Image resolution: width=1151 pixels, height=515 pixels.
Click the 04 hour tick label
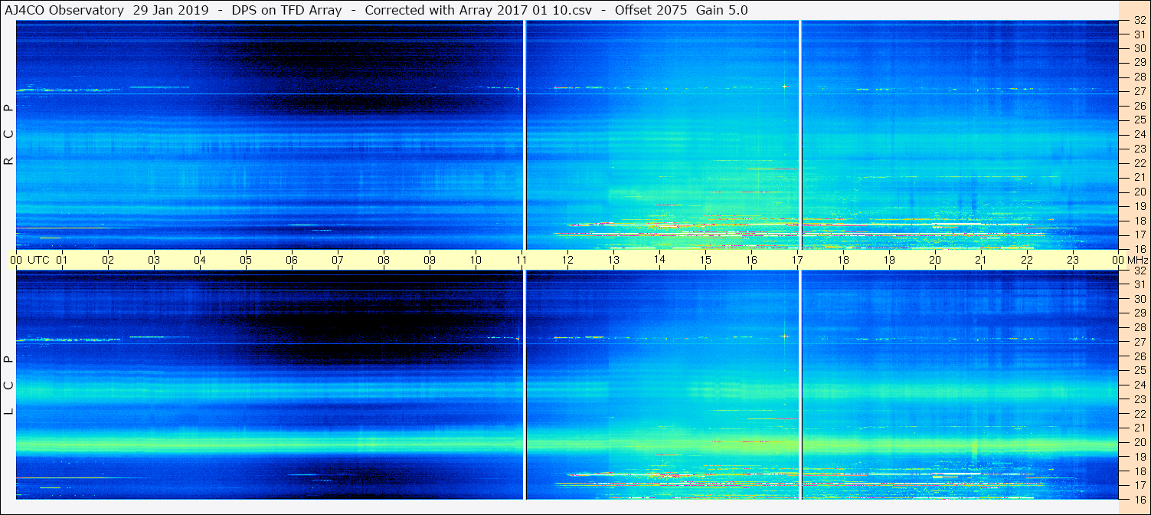(x=200, y=260)
